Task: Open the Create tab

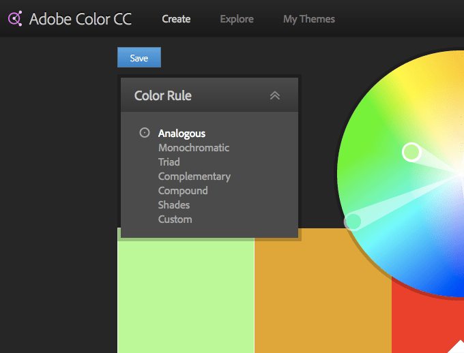Action: tap(176, 19)
